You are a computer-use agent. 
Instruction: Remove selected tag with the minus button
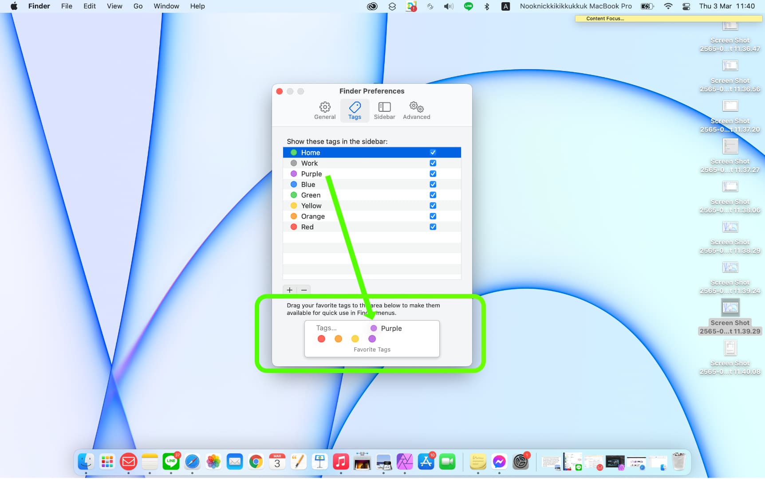(304, 290)
